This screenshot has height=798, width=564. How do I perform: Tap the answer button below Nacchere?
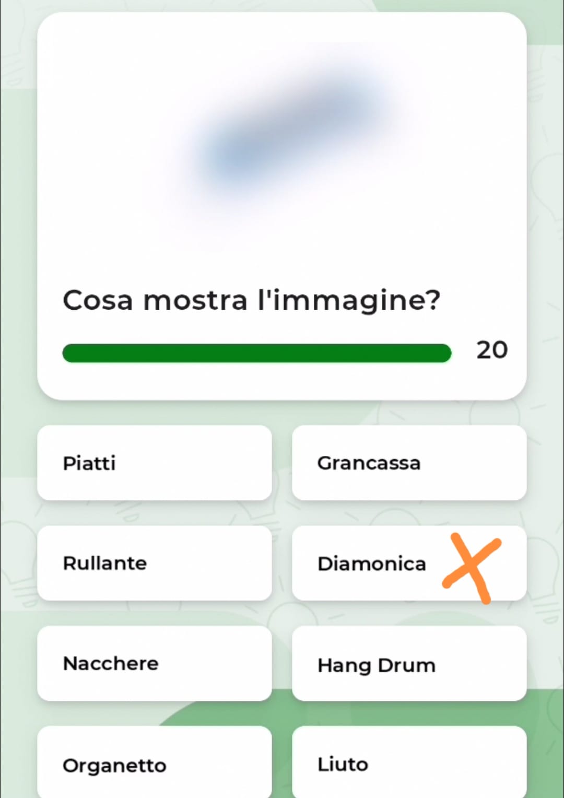(154, 764)
